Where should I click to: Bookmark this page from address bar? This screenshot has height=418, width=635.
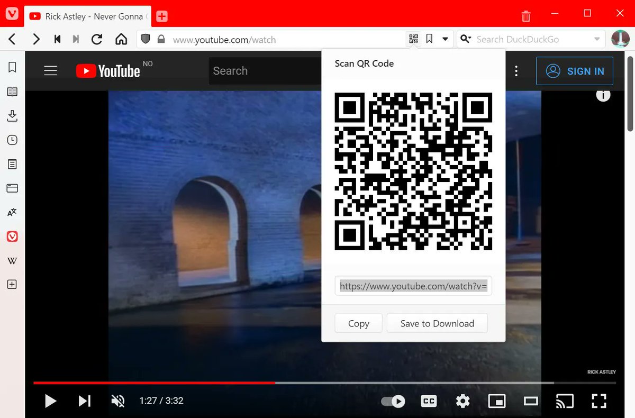(430, 39)
